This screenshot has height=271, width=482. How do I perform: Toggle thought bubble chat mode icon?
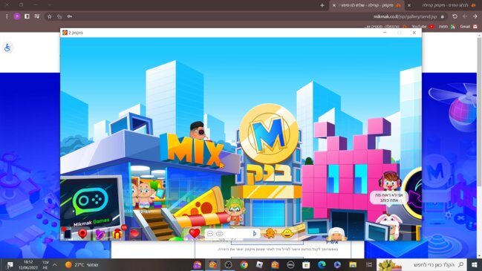pyautogui.click(x=220, y=234)
